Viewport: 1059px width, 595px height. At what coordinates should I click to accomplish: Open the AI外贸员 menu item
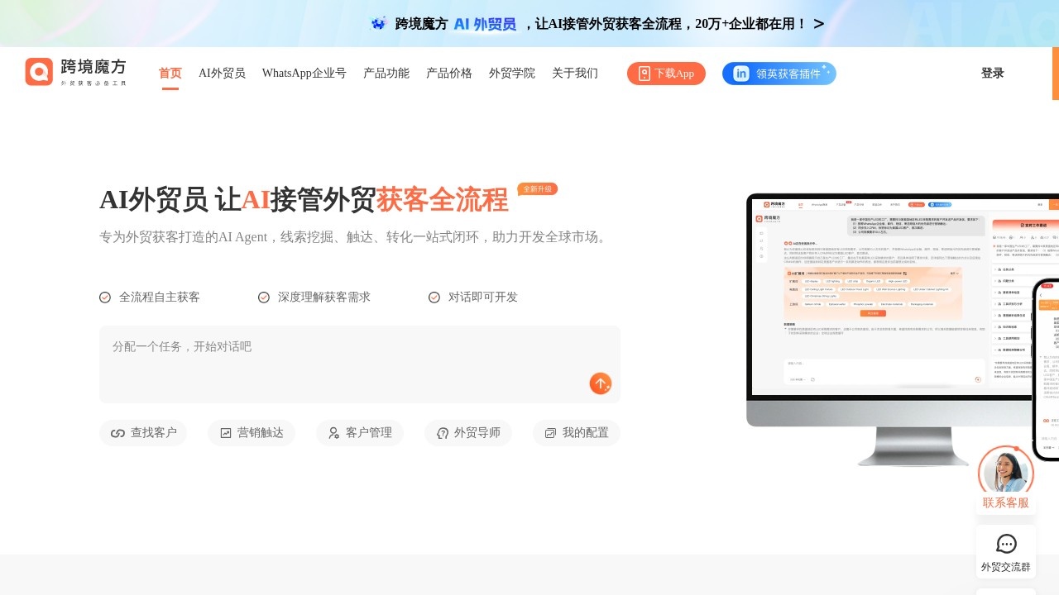pos(222,73)
